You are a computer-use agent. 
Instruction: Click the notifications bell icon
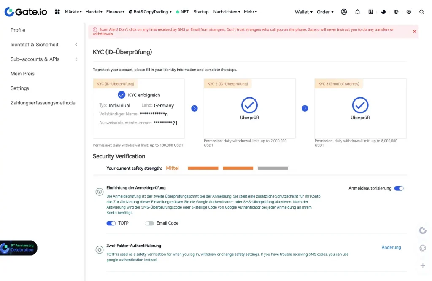pyautogui.click(x=358, y=12)
